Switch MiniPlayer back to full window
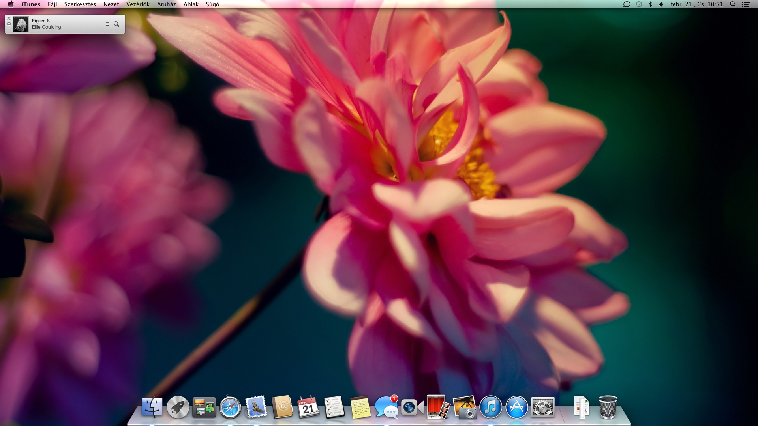The height and width of the screenshot is (426, 758). [9, 24]
